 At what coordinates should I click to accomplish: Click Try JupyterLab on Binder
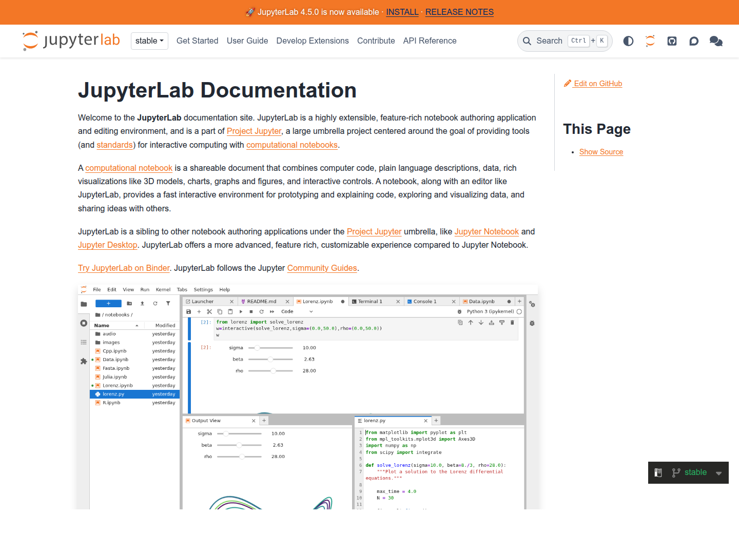coord(124,268)
